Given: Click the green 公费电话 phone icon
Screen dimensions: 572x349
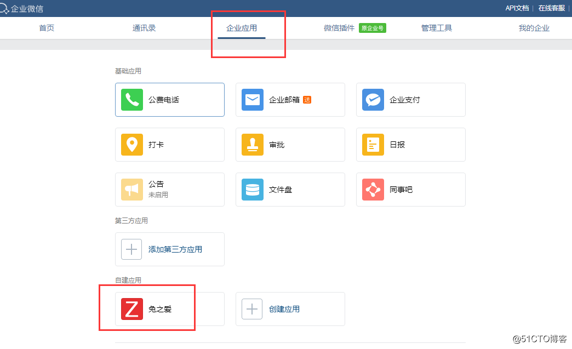Looking at the screenshot, I should pos(131,100).
